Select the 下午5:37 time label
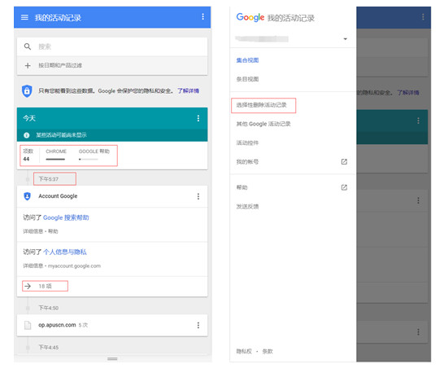The image size is (444, 373). [x=49, y=179]
